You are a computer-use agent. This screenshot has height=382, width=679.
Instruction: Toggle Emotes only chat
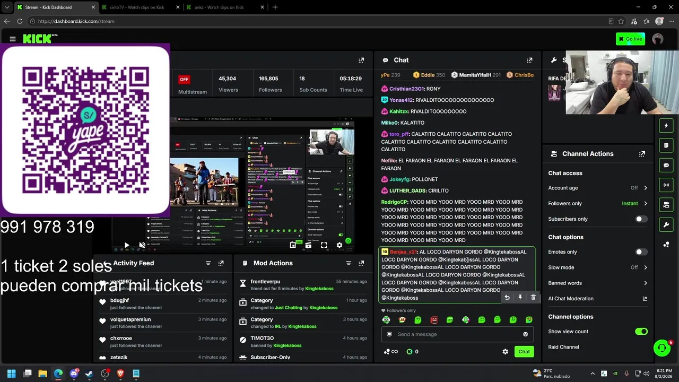(x=641, y=252)
